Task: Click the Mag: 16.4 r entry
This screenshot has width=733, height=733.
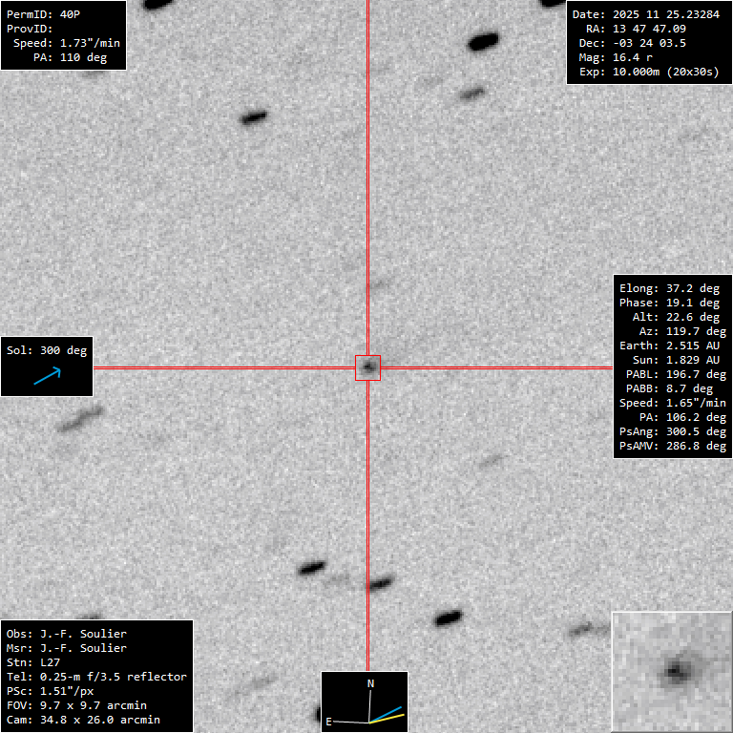Action: pos(630,57)
